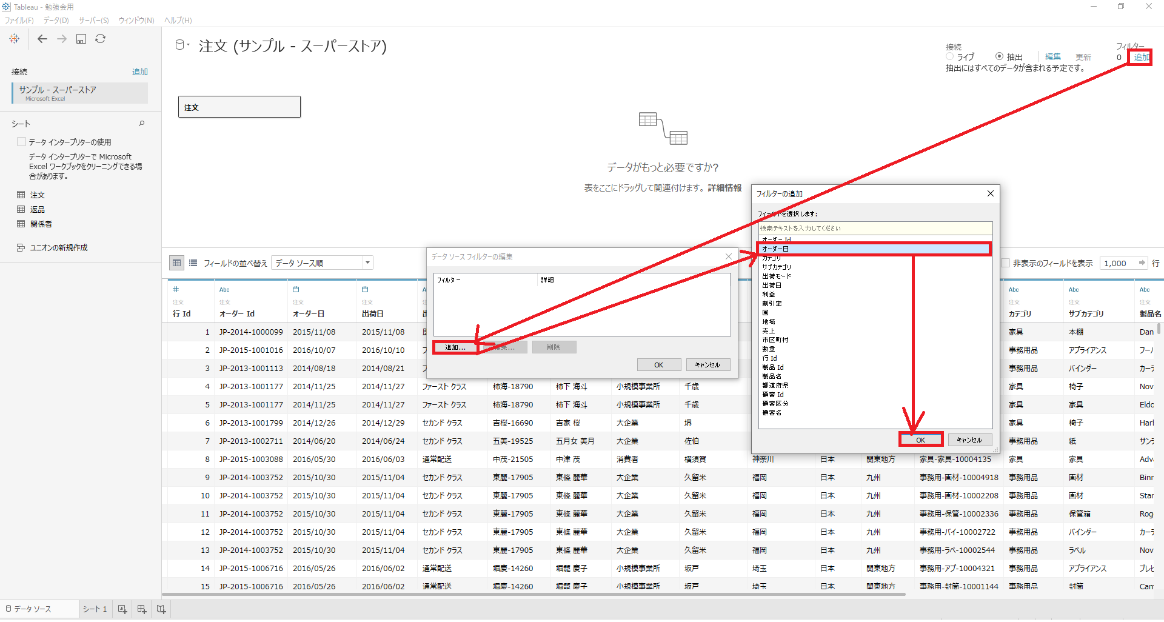
Task: Click the forward arrow in the toolbar
Action: (x=62, y=39)
